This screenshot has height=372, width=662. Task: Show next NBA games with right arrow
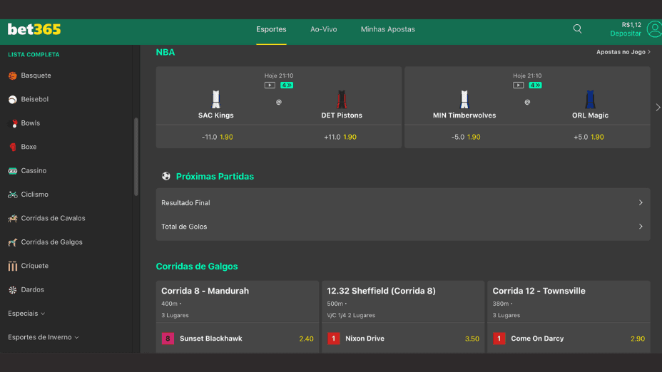(x=658, y=107)
